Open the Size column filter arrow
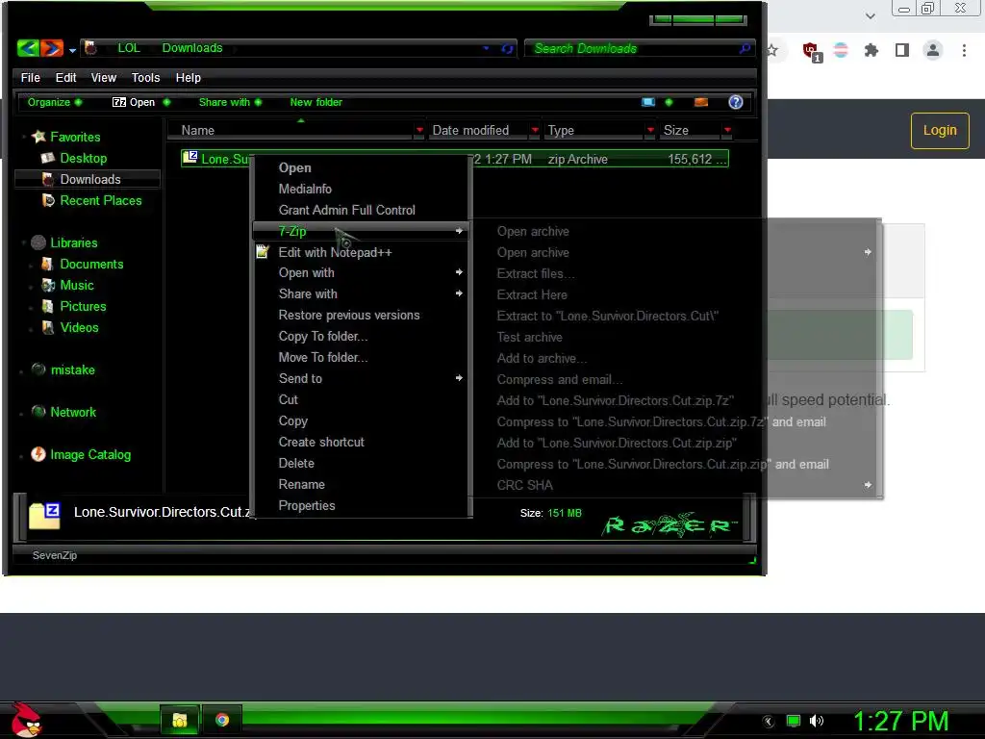This screenshot has width=985, height=739. tap(727, 130)
